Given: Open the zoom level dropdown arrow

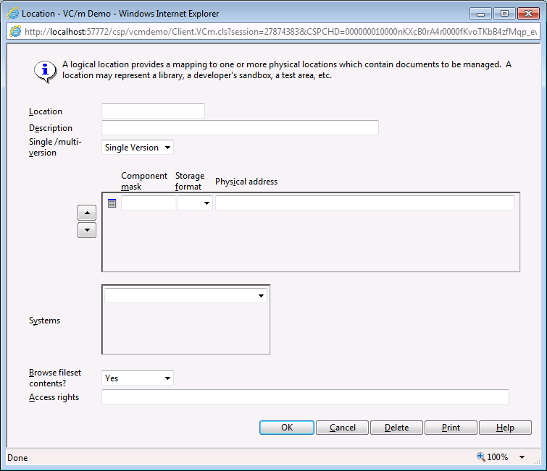Looking at the screenshot, I should 522,457.
